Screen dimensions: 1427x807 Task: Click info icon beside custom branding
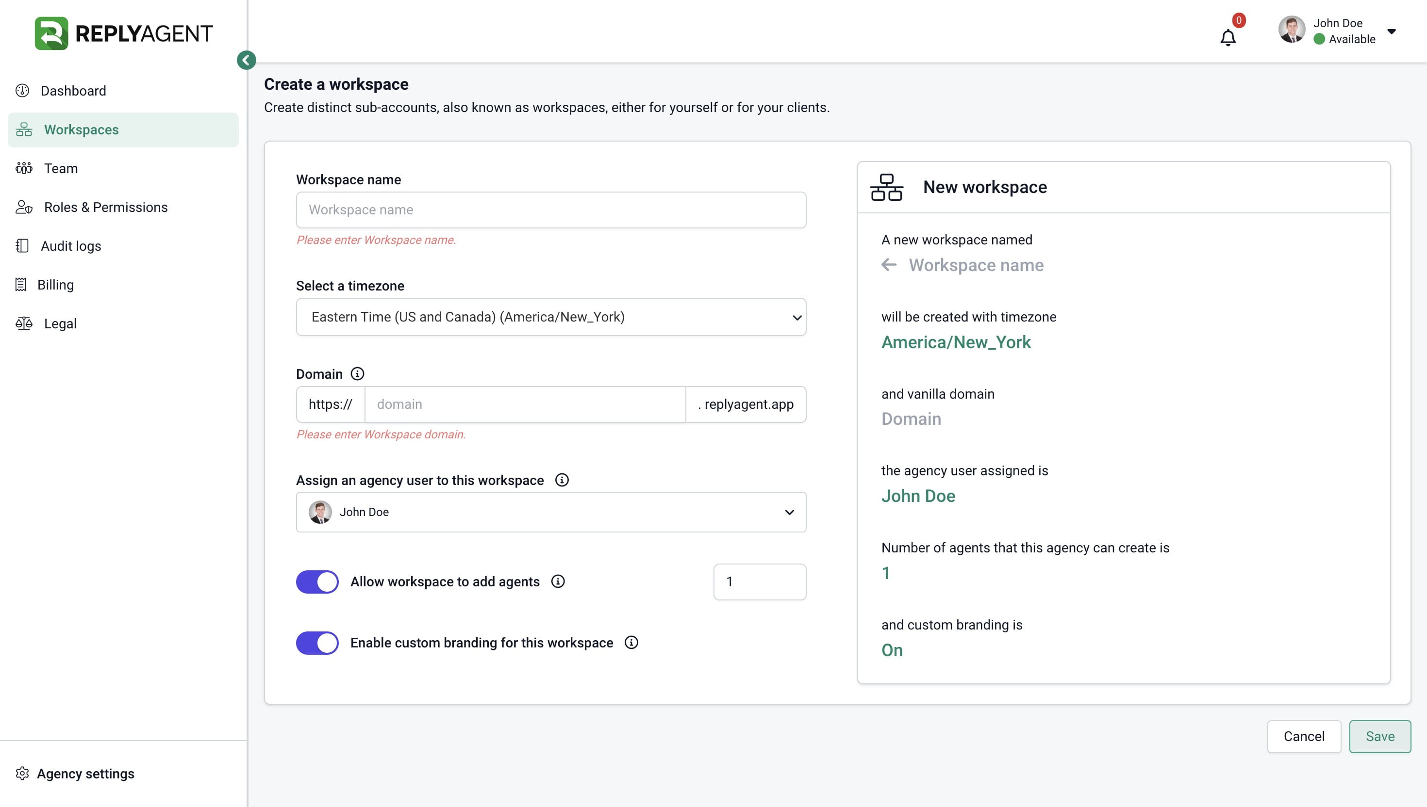point(631,643)
